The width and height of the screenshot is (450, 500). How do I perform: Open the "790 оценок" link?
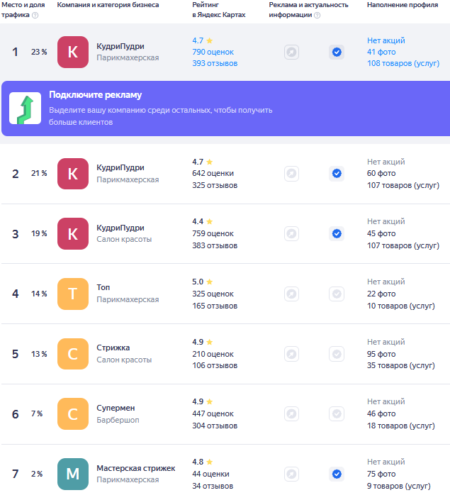click(x=213, y=52)
